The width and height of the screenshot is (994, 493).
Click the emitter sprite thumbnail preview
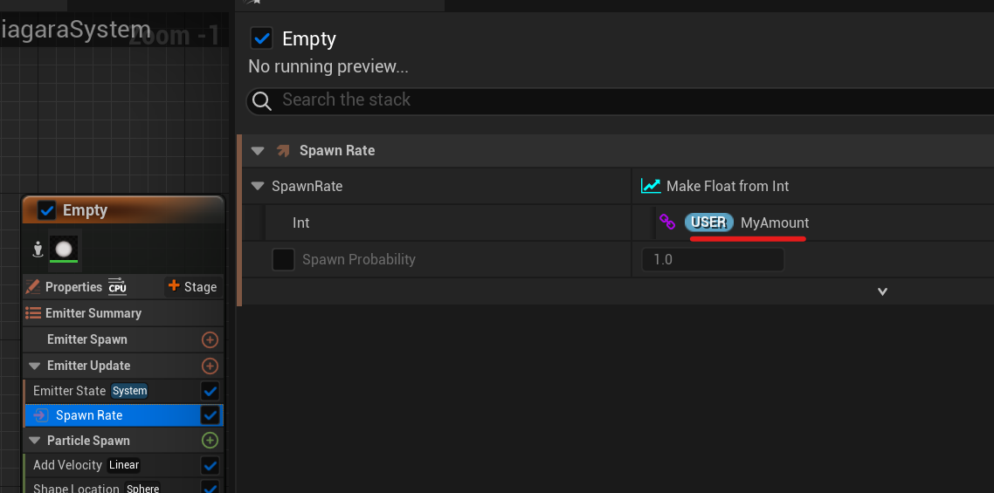(63, 249)
